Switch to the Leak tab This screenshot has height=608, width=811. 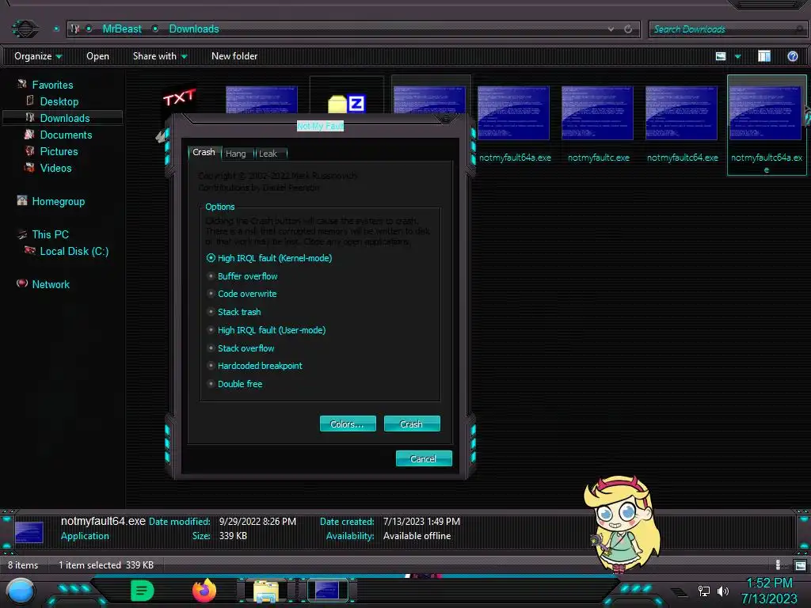[268, 154]
